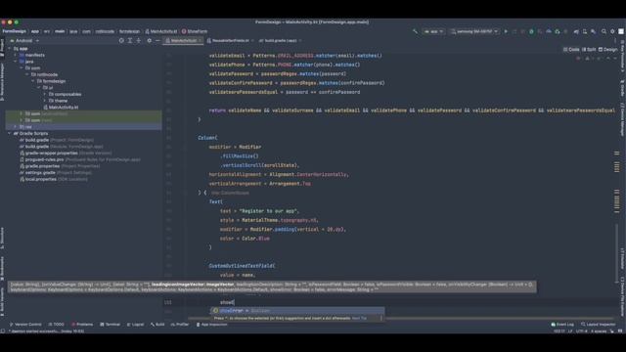Click the spaces indent setting in status bar
The height and width of the screenshot is (352, 626).
(x=599, y=330)
